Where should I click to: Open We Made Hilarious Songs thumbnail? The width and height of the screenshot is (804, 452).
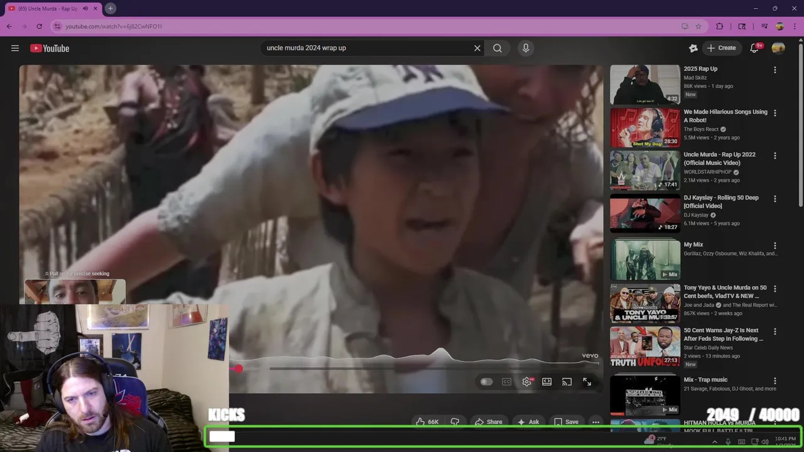[x=645, y=127]
